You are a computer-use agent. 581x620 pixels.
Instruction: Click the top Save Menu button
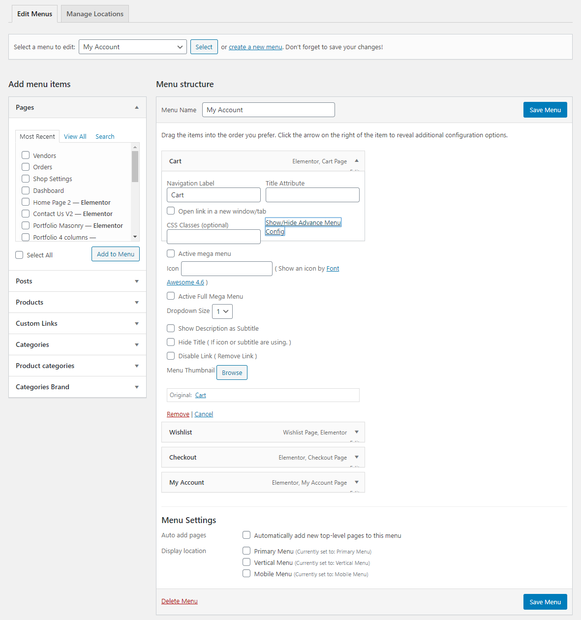[545, 110]
